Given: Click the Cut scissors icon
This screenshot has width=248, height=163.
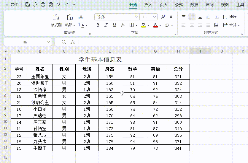Looking at the screenshot, I should 81,17.
